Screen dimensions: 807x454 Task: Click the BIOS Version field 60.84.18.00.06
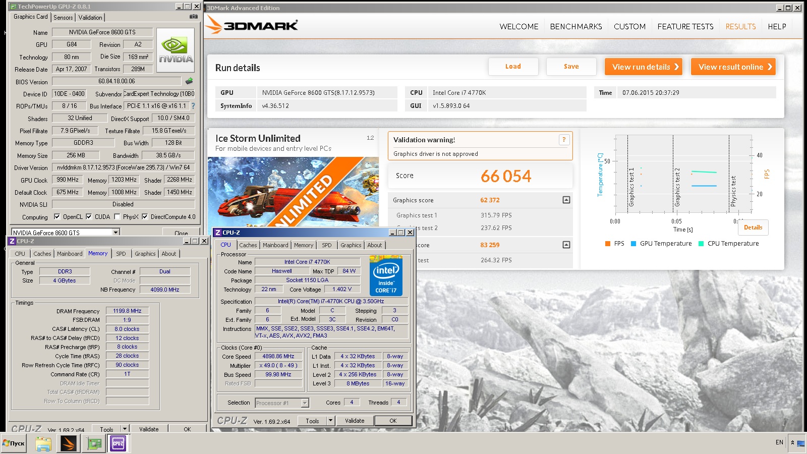coord(117,81)
